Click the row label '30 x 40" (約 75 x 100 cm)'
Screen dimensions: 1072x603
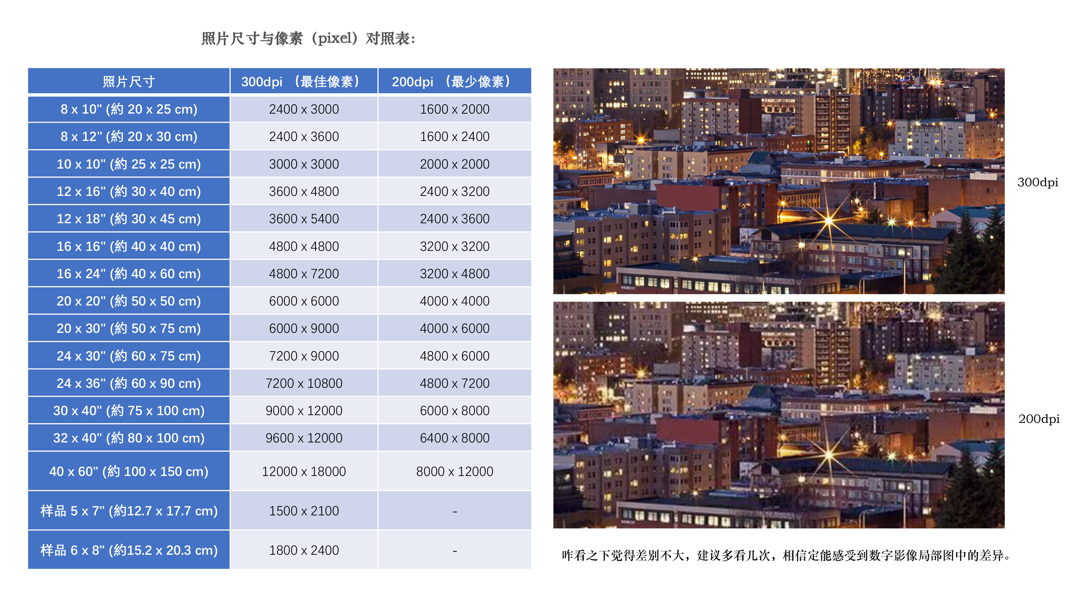pos(129,411)
